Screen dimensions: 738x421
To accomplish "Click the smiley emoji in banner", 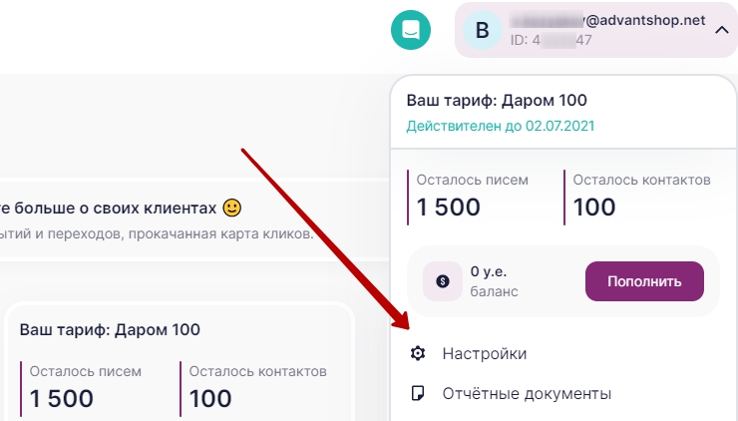I will (231, 209).
